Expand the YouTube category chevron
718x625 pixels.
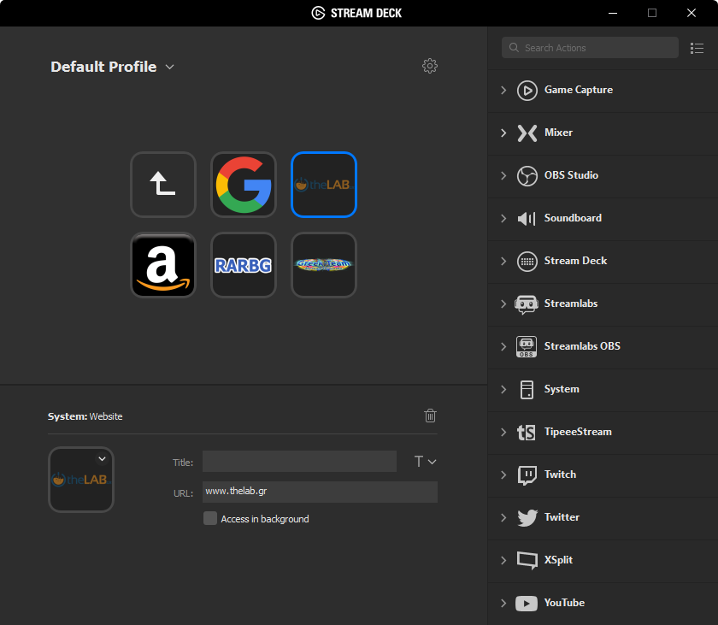503,603
